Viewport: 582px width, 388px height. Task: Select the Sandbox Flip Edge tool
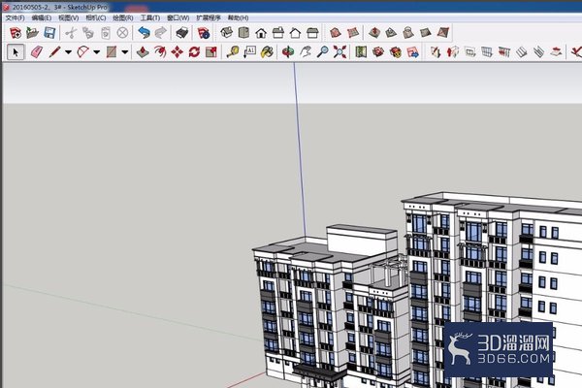(x=443, y=33)
